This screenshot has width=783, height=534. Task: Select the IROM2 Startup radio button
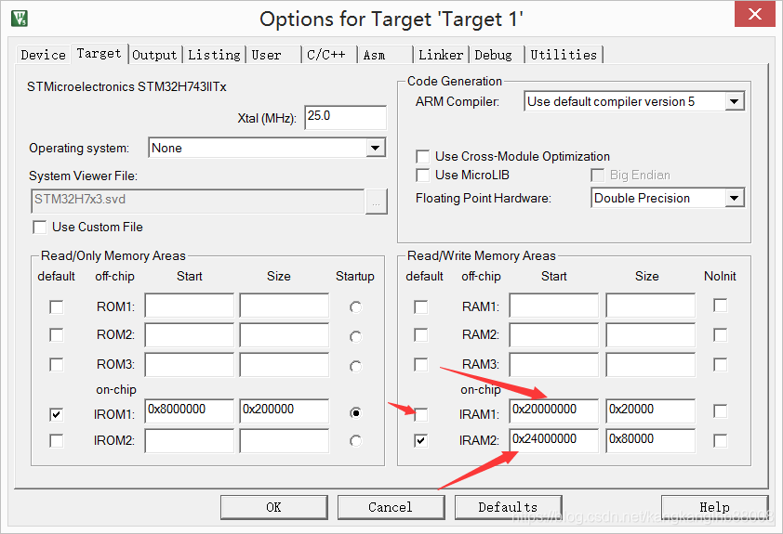tap(355, 441)
